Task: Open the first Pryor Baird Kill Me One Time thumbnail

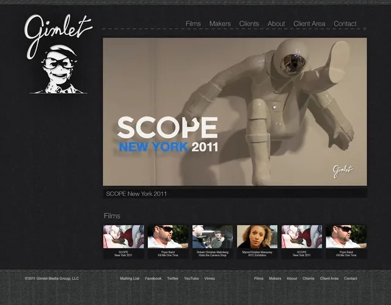Action: (x=168, y=242)
